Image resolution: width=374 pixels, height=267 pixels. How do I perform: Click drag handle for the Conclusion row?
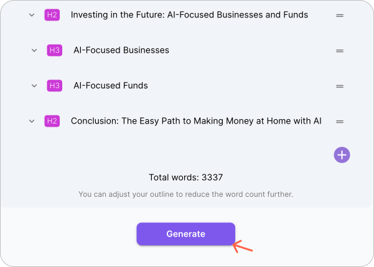click(x=340, y=122)
